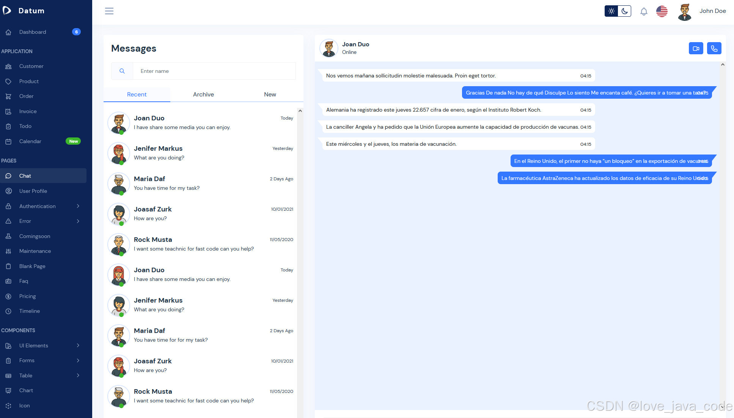Switch to the Archive tab
Viewport: 734px width, 418px height.
click(203, 95)
